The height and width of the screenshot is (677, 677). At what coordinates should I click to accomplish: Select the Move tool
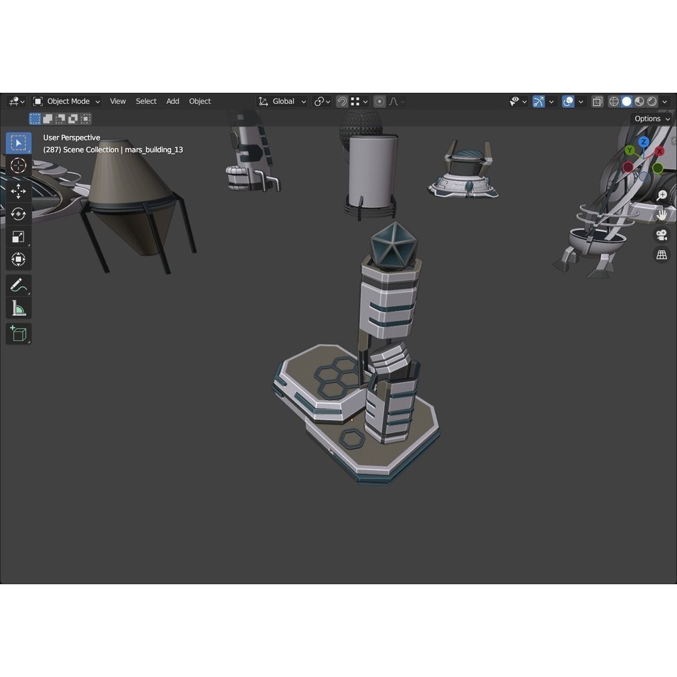pos(18,191)
